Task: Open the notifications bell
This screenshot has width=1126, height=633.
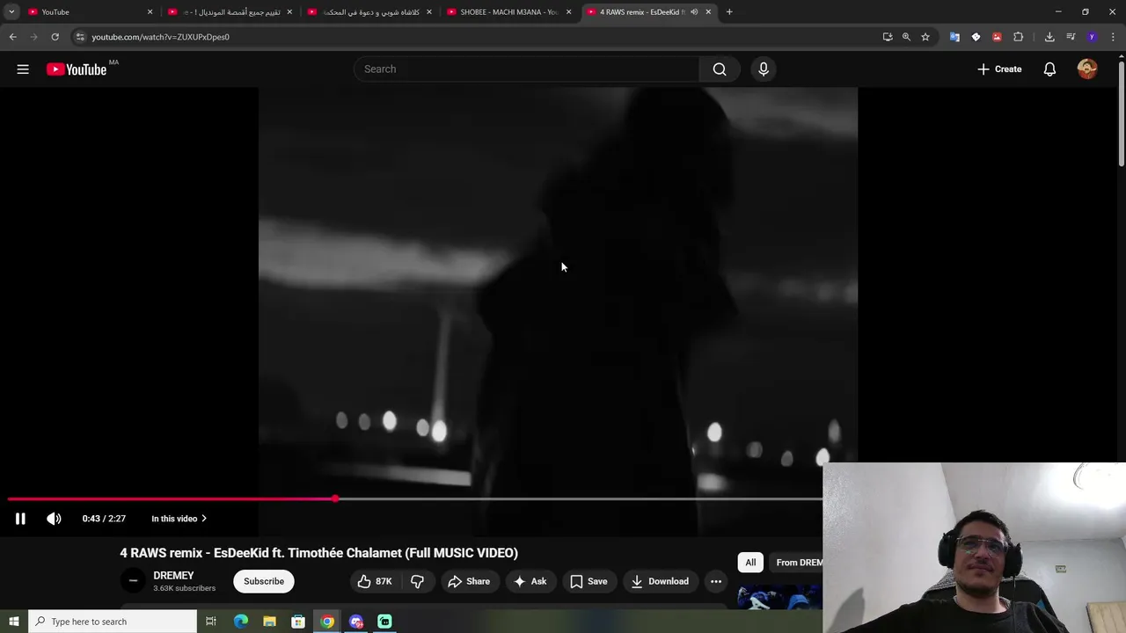Action: click(1049, 69)
